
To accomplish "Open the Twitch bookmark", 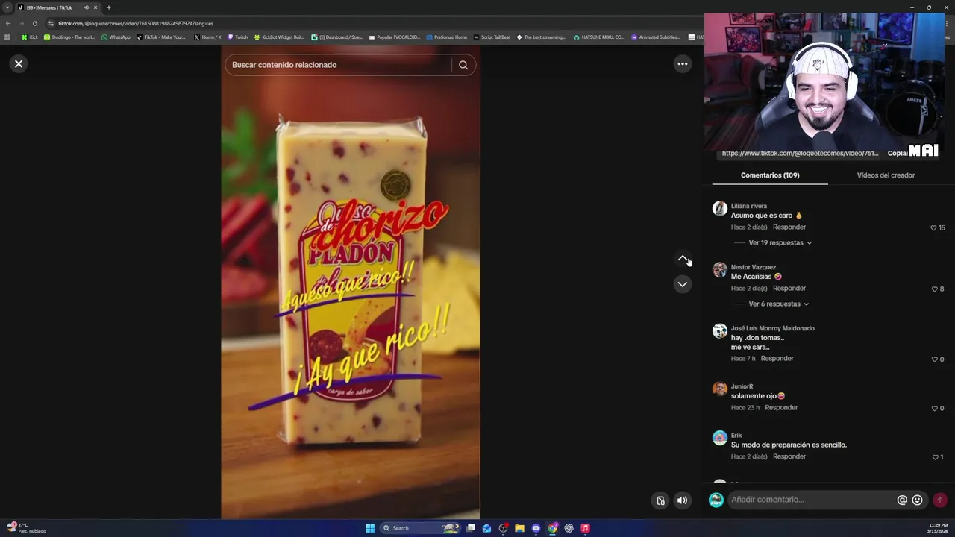I will (x=237, y=37).
